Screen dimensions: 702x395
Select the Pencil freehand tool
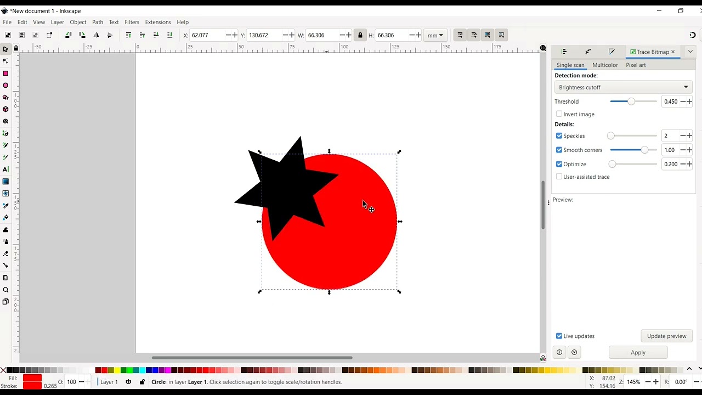coord(5,145)
